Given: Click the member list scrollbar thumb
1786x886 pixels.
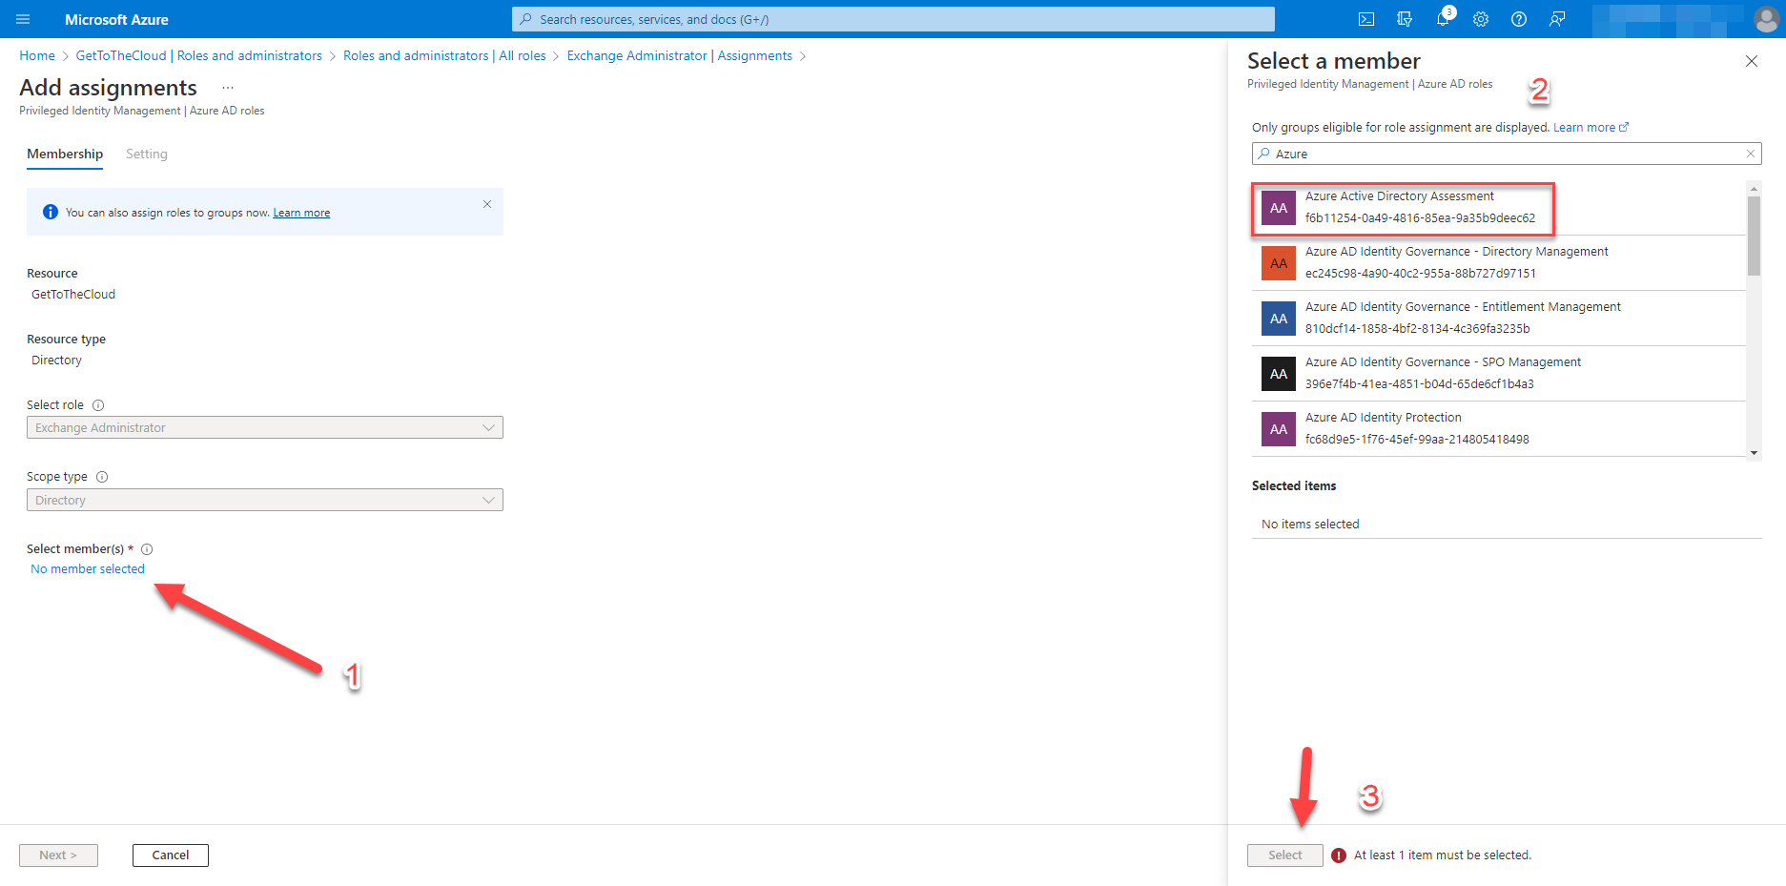Looking at the screenshot, I should point(1754,236).
